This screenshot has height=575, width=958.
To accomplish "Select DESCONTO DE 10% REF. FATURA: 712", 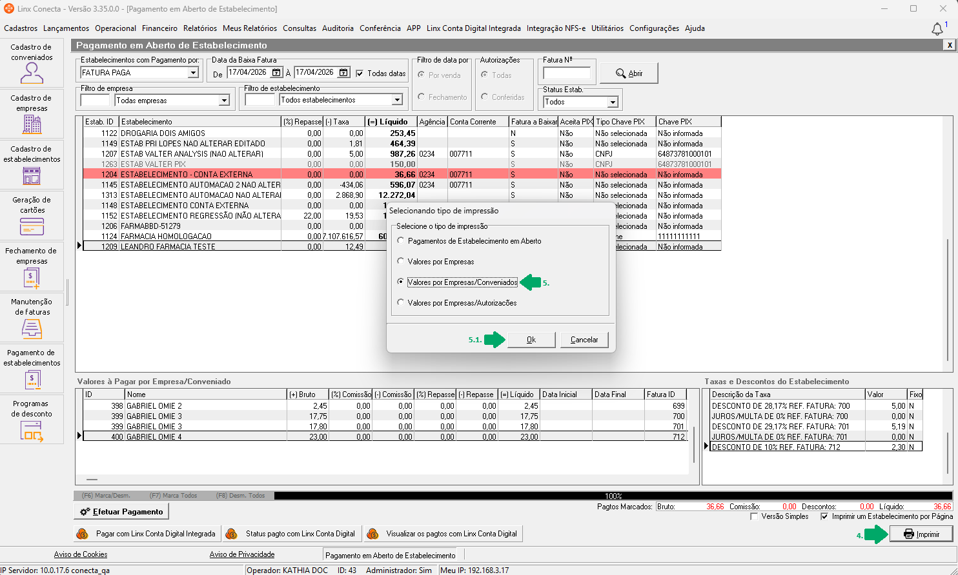I will tap(817, 447).
